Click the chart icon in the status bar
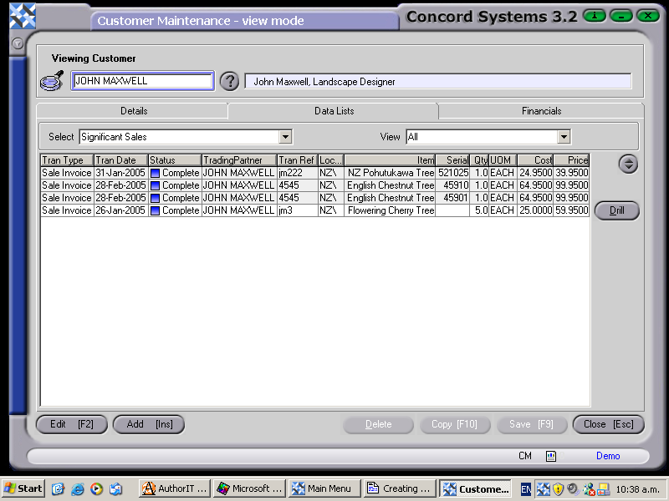This screenshot has height=501, width=669. [x=551, y=456]
